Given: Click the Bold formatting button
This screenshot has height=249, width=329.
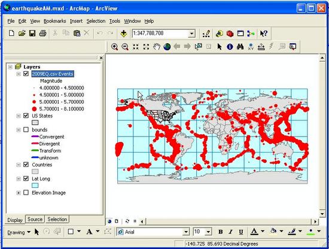Looking at the screenshot, I should (x=220, y=232).
